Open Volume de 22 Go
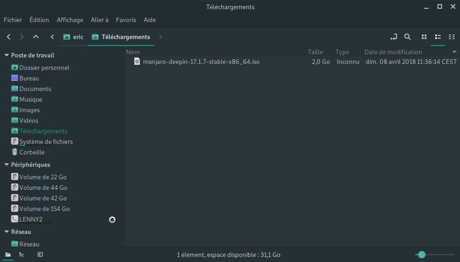This screenshot has width=460, height=262. coord(43,177)
